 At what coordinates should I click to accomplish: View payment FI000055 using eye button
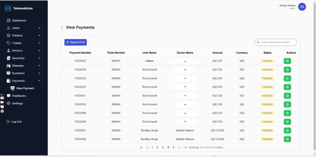click(287, 61)
